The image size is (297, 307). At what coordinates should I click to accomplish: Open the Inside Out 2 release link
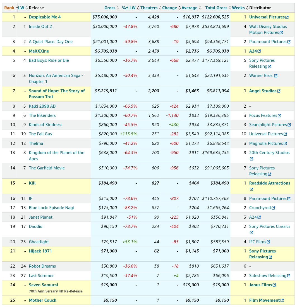40,27
